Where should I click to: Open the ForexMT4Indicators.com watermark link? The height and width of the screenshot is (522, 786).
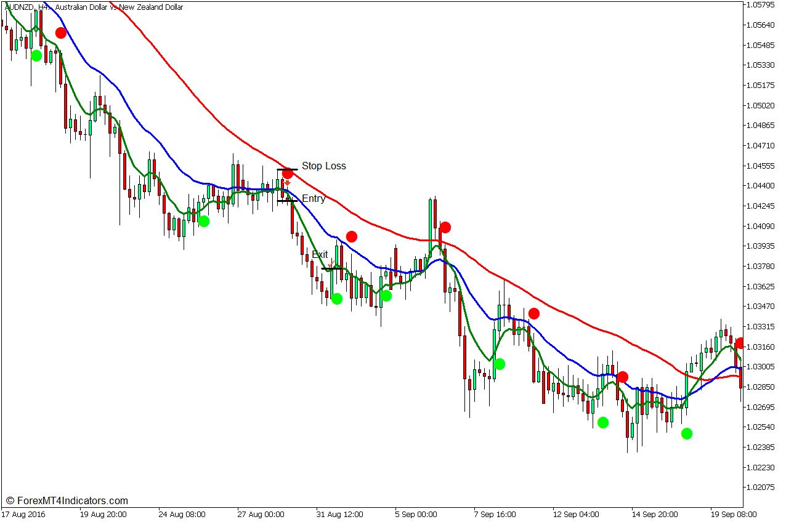point(67,501)
